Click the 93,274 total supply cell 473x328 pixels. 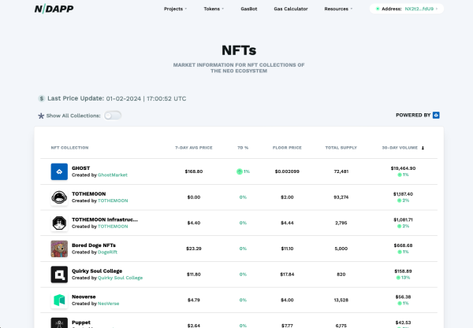(341, 197)
